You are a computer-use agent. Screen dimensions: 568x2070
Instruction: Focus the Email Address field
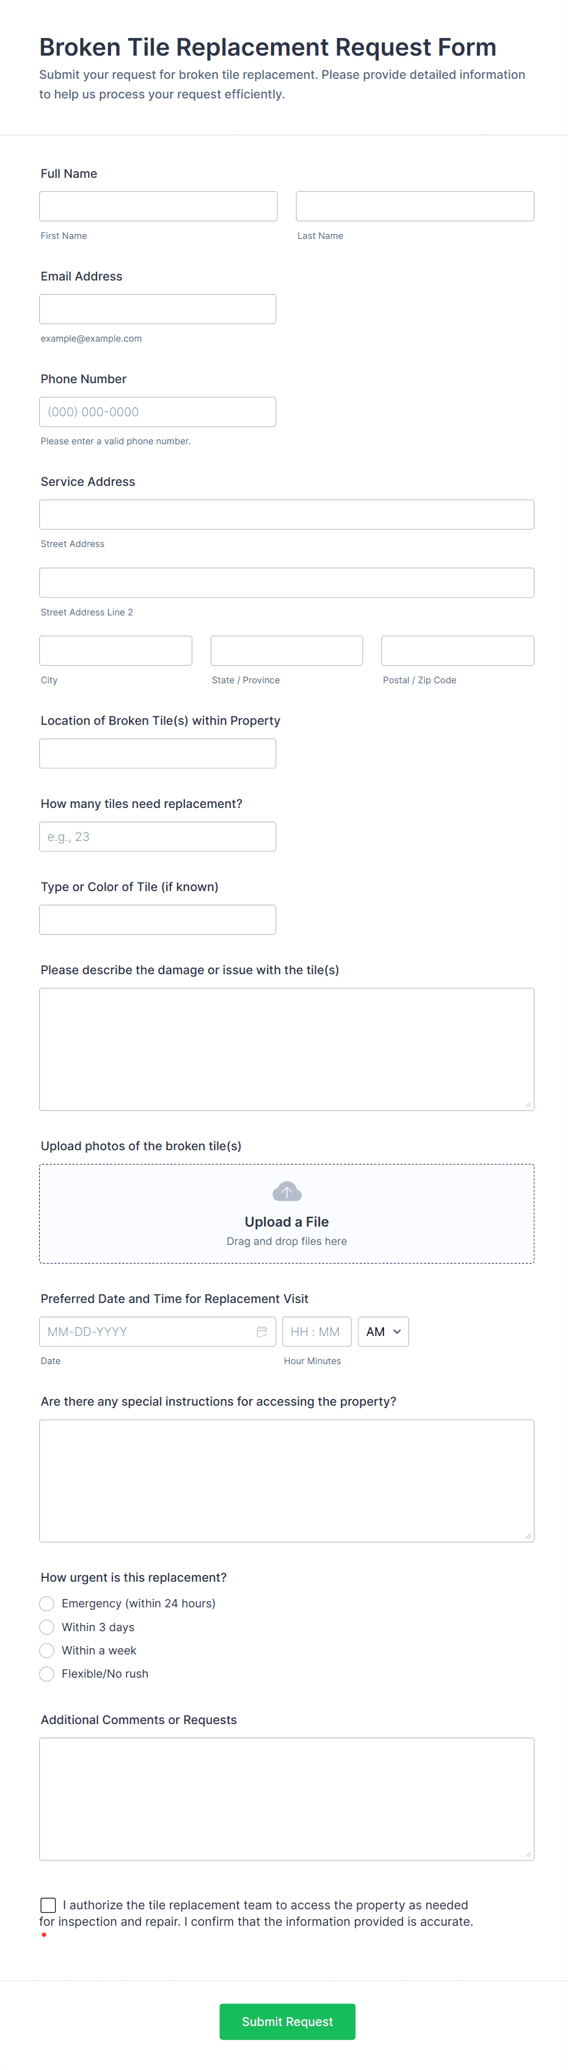pyautogui.click(x=158, y=309)
